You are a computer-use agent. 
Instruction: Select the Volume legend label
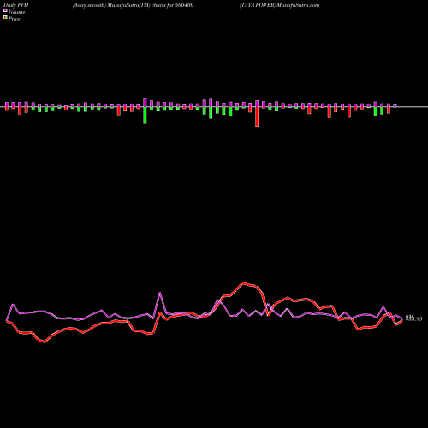(x=16, y=12)
